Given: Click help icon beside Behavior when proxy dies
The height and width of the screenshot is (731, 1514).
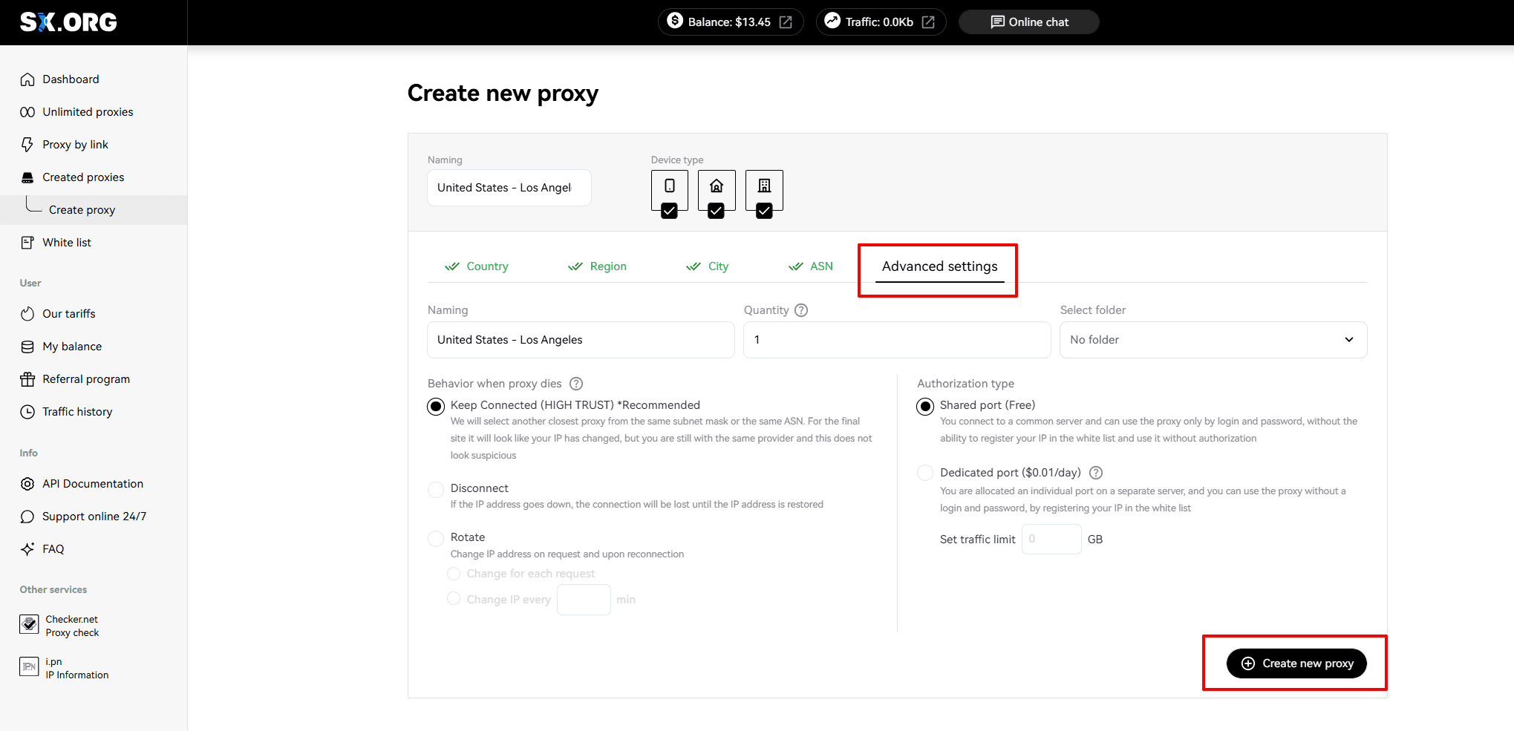Looking at the screenshot, I should 576,384.
